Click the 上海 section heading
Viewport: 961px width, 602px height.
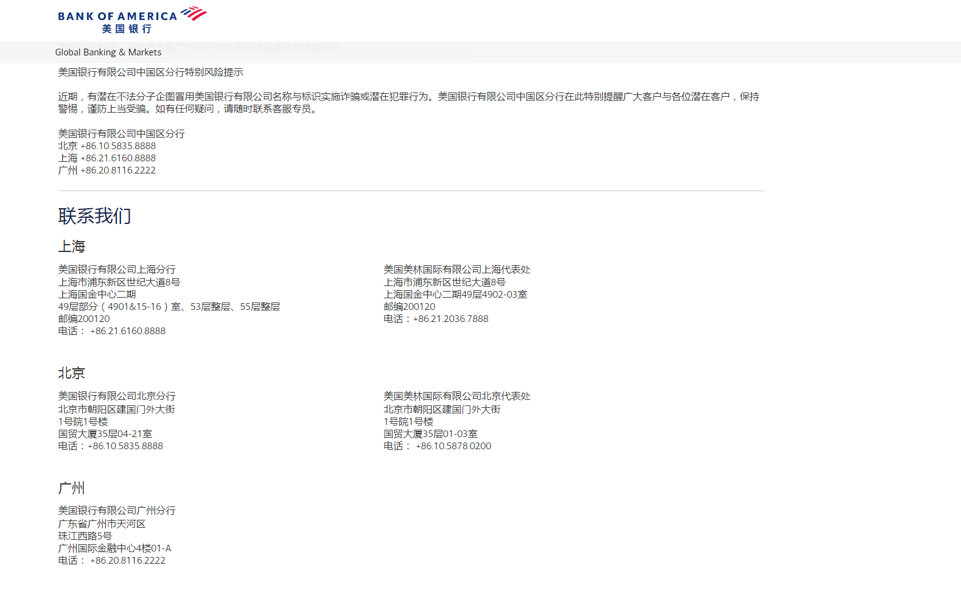click(x=72, y=246)
